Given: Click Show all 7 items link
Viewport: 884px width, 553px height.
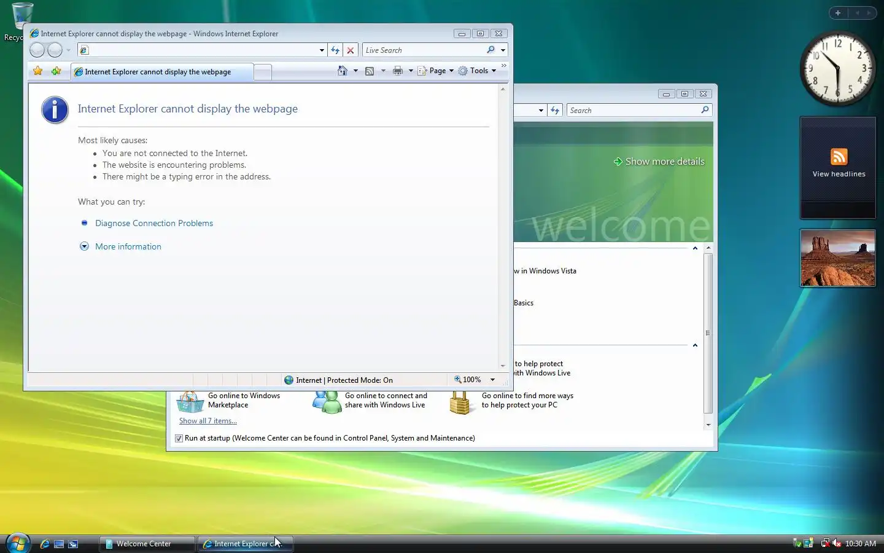Looking at the screenshot, I should (207, 421).
